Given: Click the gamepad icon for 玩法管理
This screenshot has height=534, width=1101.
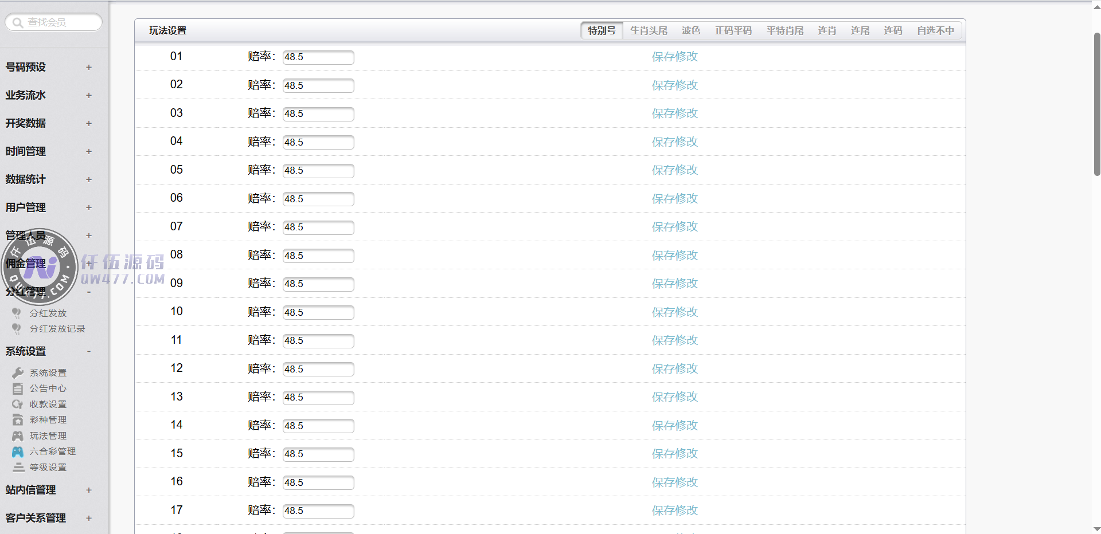Looking at the screenshot, I should coord(18,436).
